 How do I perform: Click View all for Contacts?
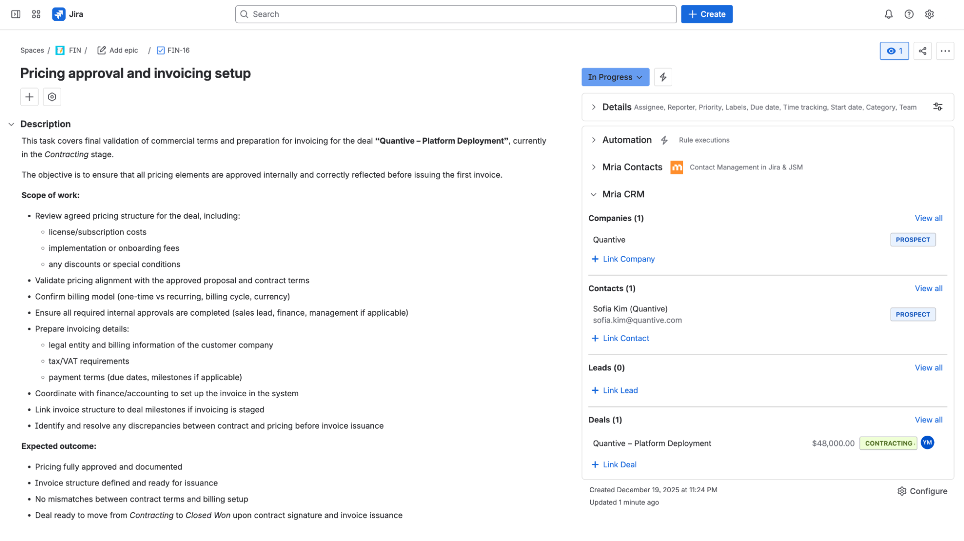928,288
